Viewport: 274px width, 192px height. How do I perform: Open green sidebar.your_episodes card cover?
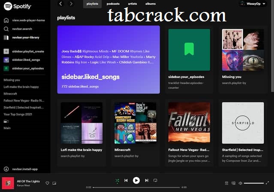coord(189,50)
